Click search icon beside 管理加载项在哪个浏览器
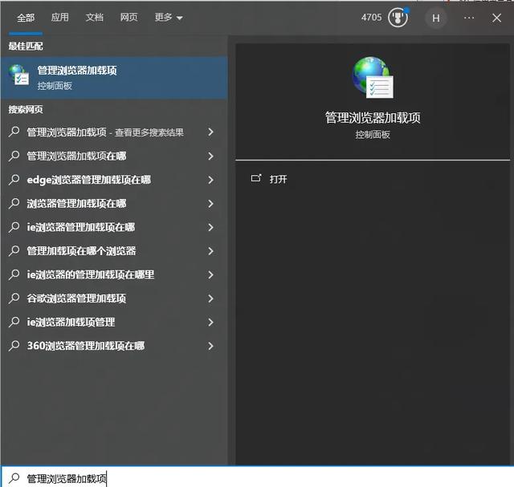Image resolution: width=514 pixels, height=487 pixels. pos(14,250)
